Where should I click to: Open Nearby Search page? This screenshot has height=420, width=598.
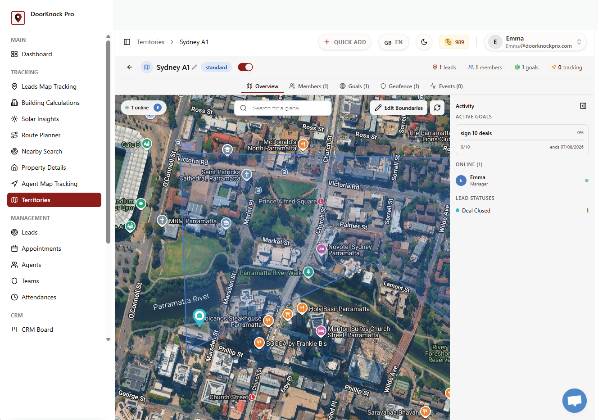pos(54,151)
